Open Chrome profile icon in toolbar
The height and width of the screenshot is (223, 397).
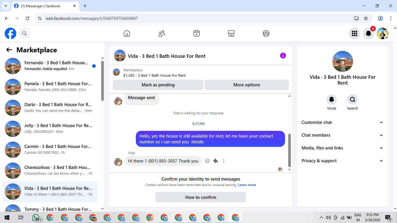(380, 18)
